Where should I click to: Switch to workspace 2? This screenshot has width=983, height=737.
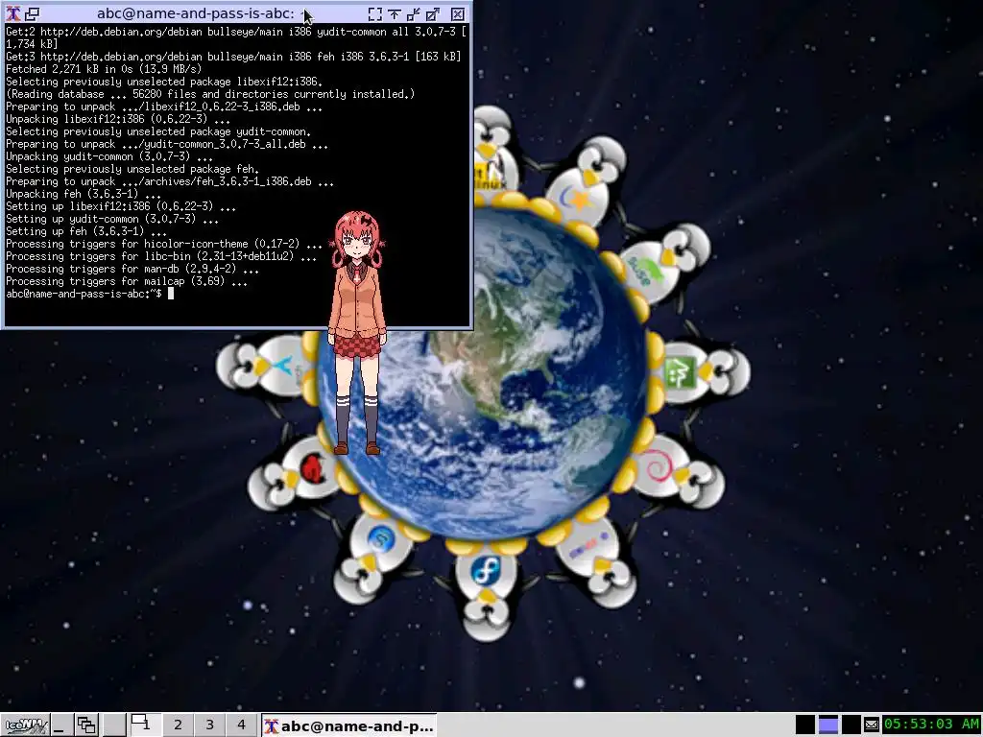(178, 725)
